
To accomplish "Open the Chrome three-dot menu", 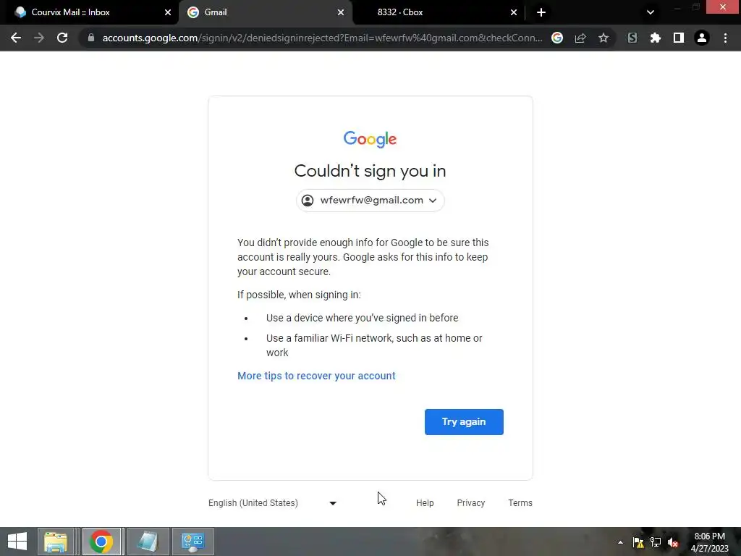I will pos(725,38).
